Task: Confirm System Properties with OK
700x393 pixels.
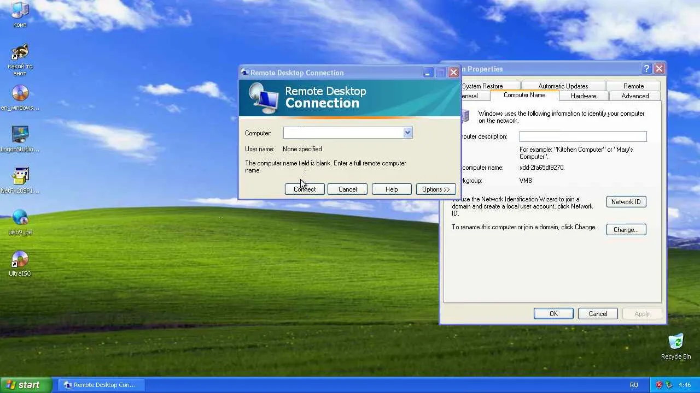Action: (x=553, y=314)
